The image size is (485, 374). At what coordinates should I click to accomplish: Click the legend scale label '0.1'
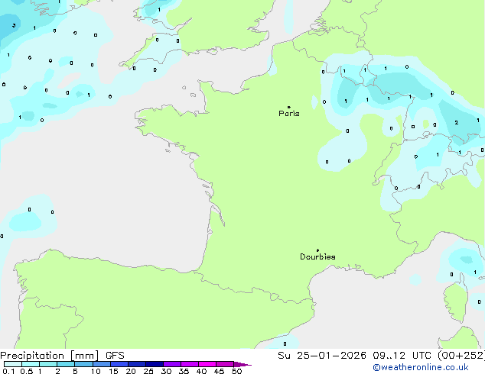tap(8, 371)
